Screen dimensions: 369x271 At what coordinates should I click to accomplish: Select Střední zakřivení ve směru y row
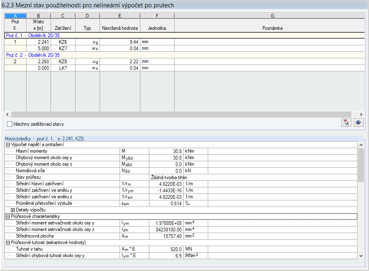(181, 190)
